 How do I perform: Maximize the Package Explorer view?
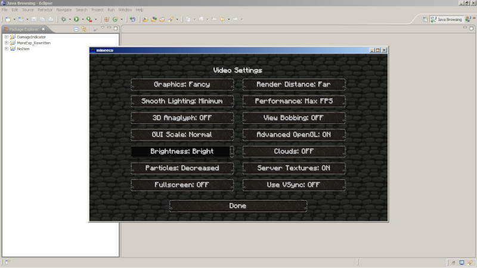coord(116,28)
